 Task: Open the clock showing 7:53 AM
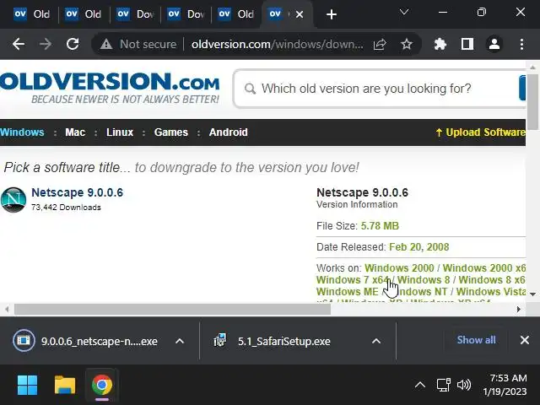point(505,385)
